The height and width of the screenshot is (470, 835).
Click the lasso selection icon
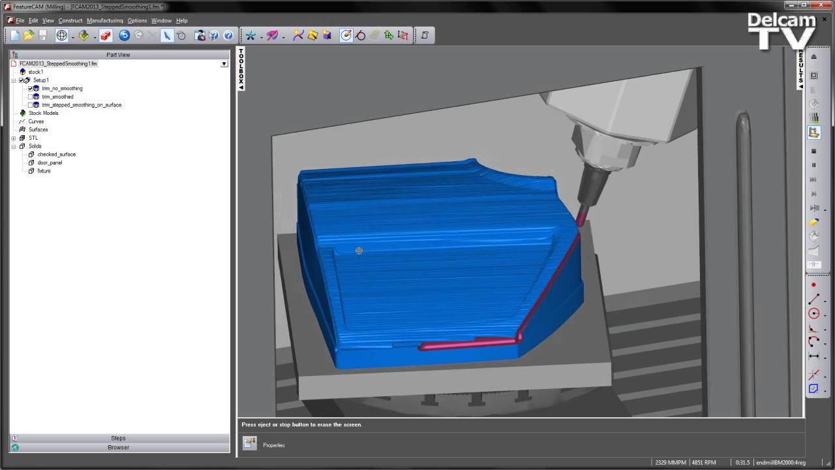[181, 35]
